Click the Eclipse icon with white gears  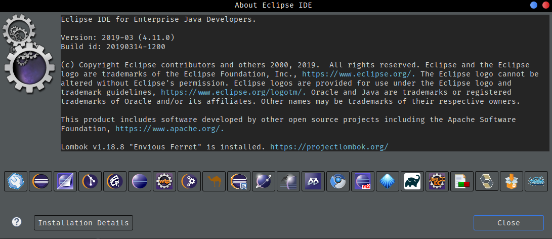coord(189,181)
